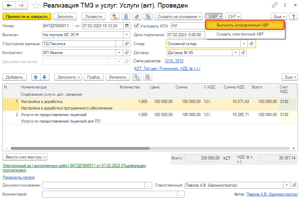Copy selected rows icon in table toolbar
300x199 pixels.
[x=137, y=77]
